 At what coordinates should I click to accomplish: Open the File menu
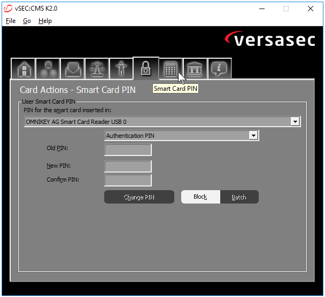click(x=11, y=21)
